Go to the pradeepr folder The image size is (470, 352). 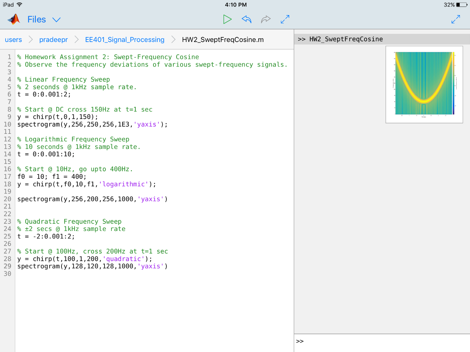click(x=54, y=40)
